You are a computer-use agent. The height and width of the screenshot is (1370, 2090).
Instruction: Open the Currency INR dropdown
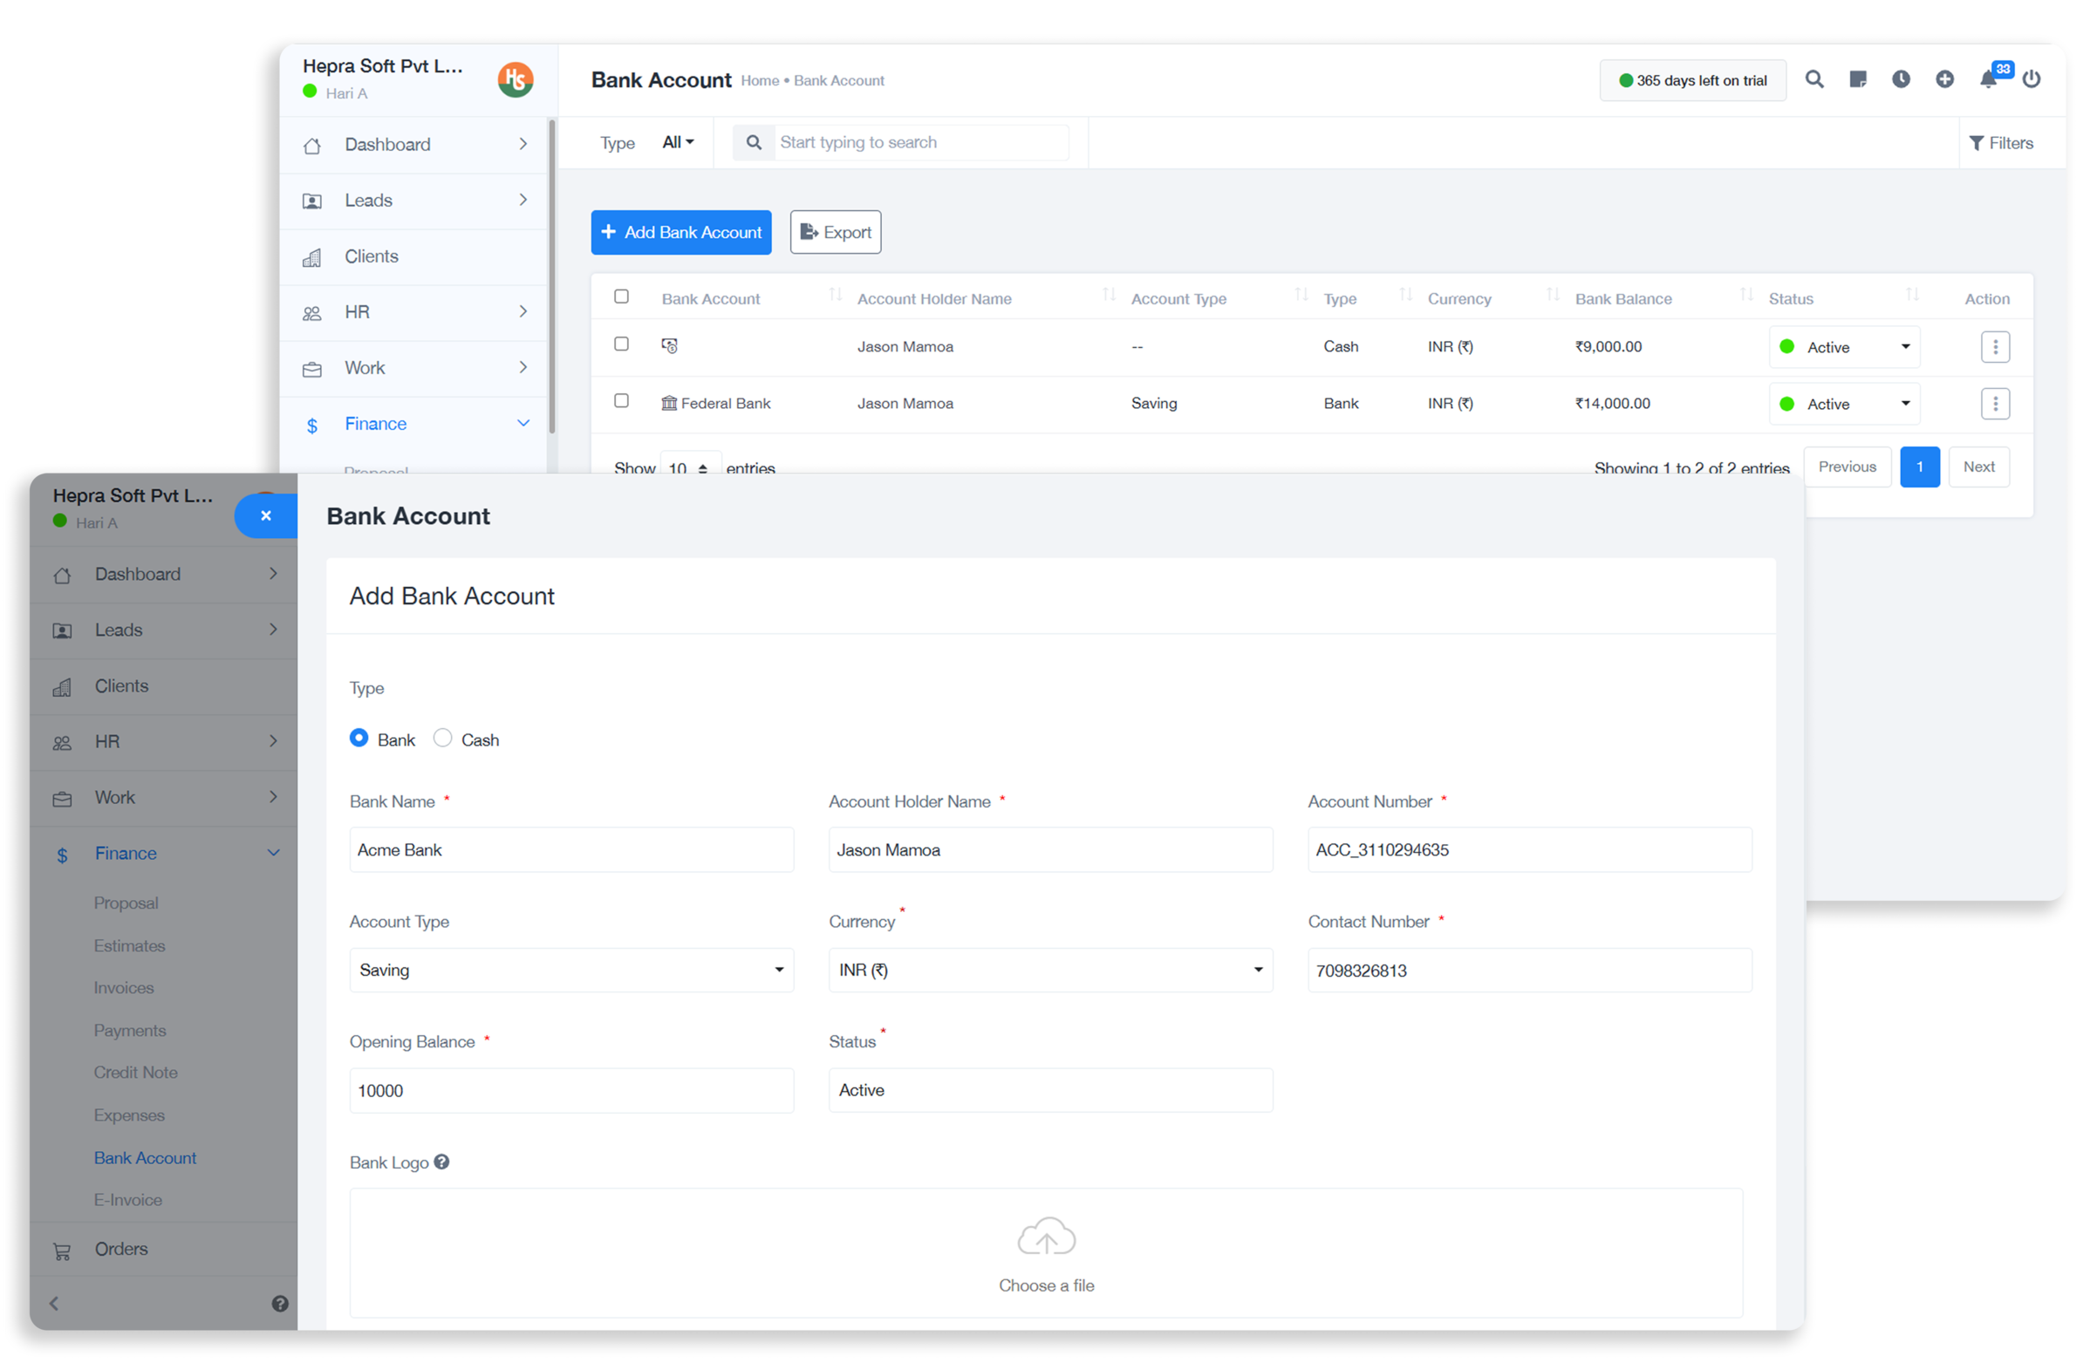click(1050, 970)
